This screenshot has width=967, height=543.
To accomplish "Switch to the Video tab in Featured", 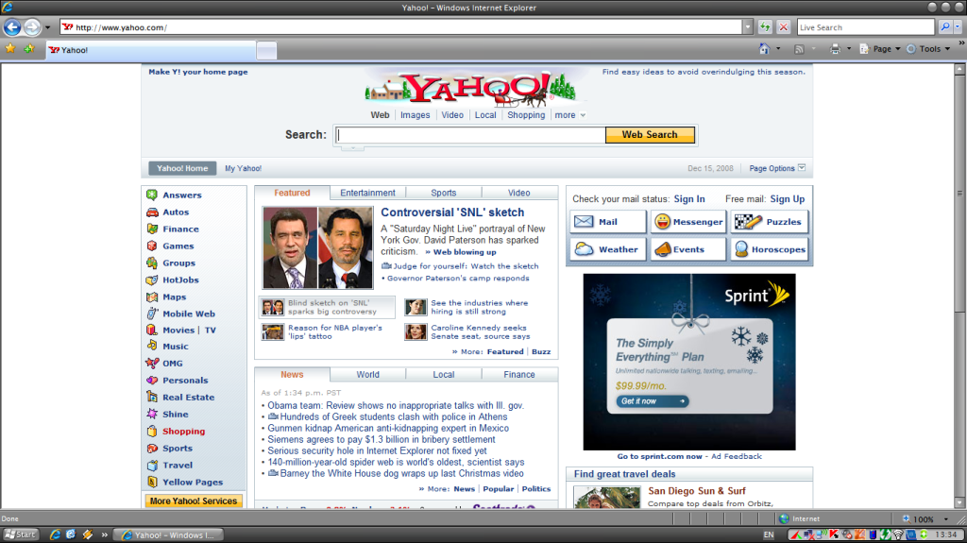I will tap(519, 193).
